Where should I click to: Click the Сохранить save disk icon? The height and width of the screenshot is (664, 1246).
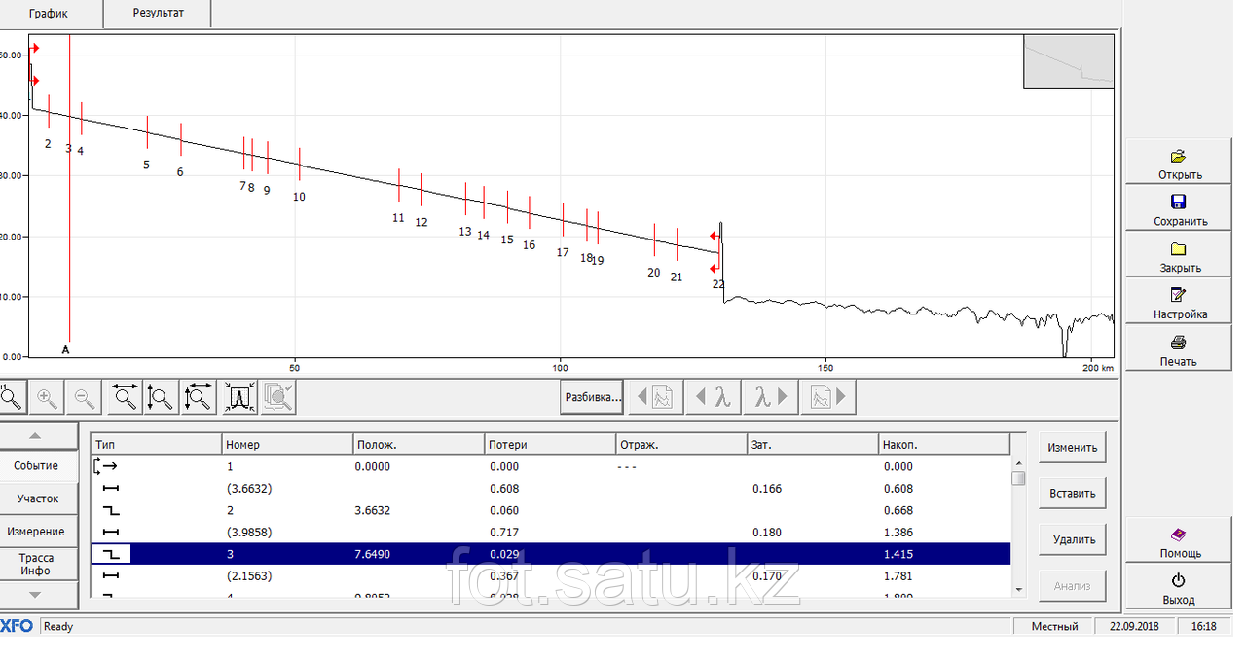pyautogui.click(x=1178, y=202)
